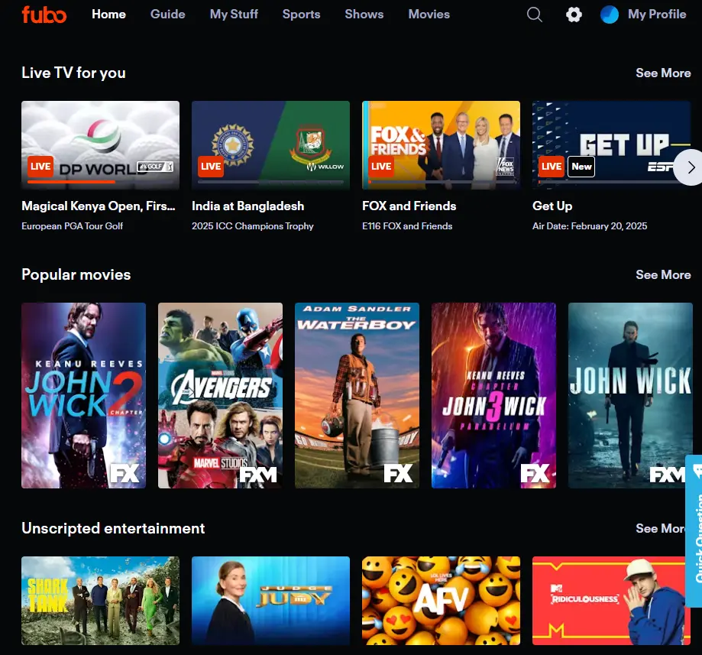Open India at Bangladesh thumbnail
Screen dimensions: 702x655
(271, 145)
